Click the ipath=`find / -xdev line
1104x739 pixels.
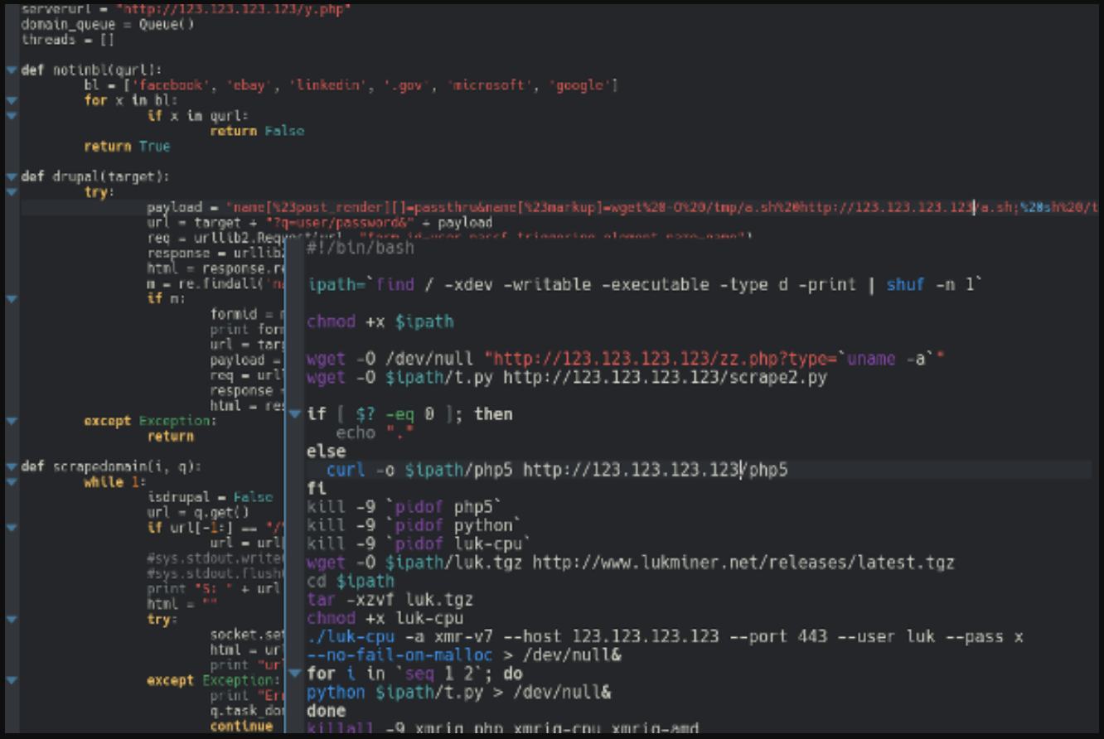pyautogui.click(x=645, y=284)
